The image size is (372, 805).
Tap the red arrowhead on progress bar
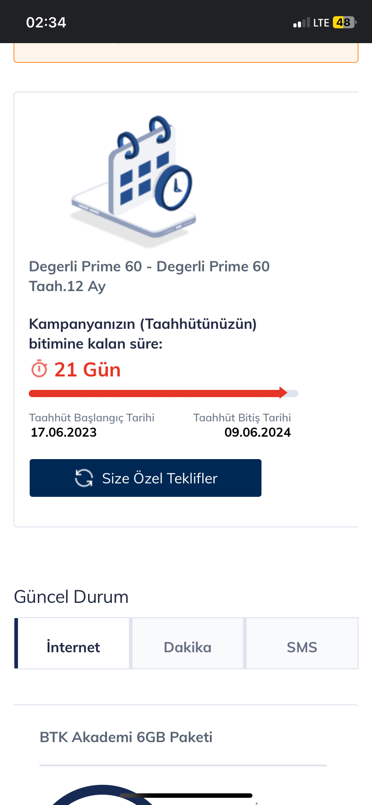(283, 393)
